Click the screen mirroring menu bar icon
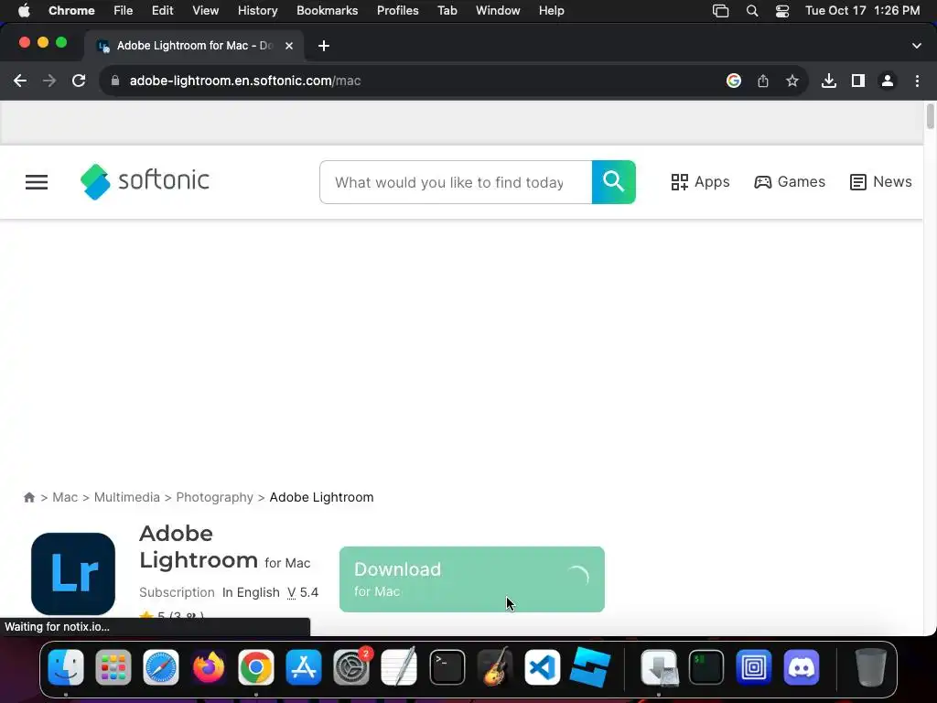 721,11
